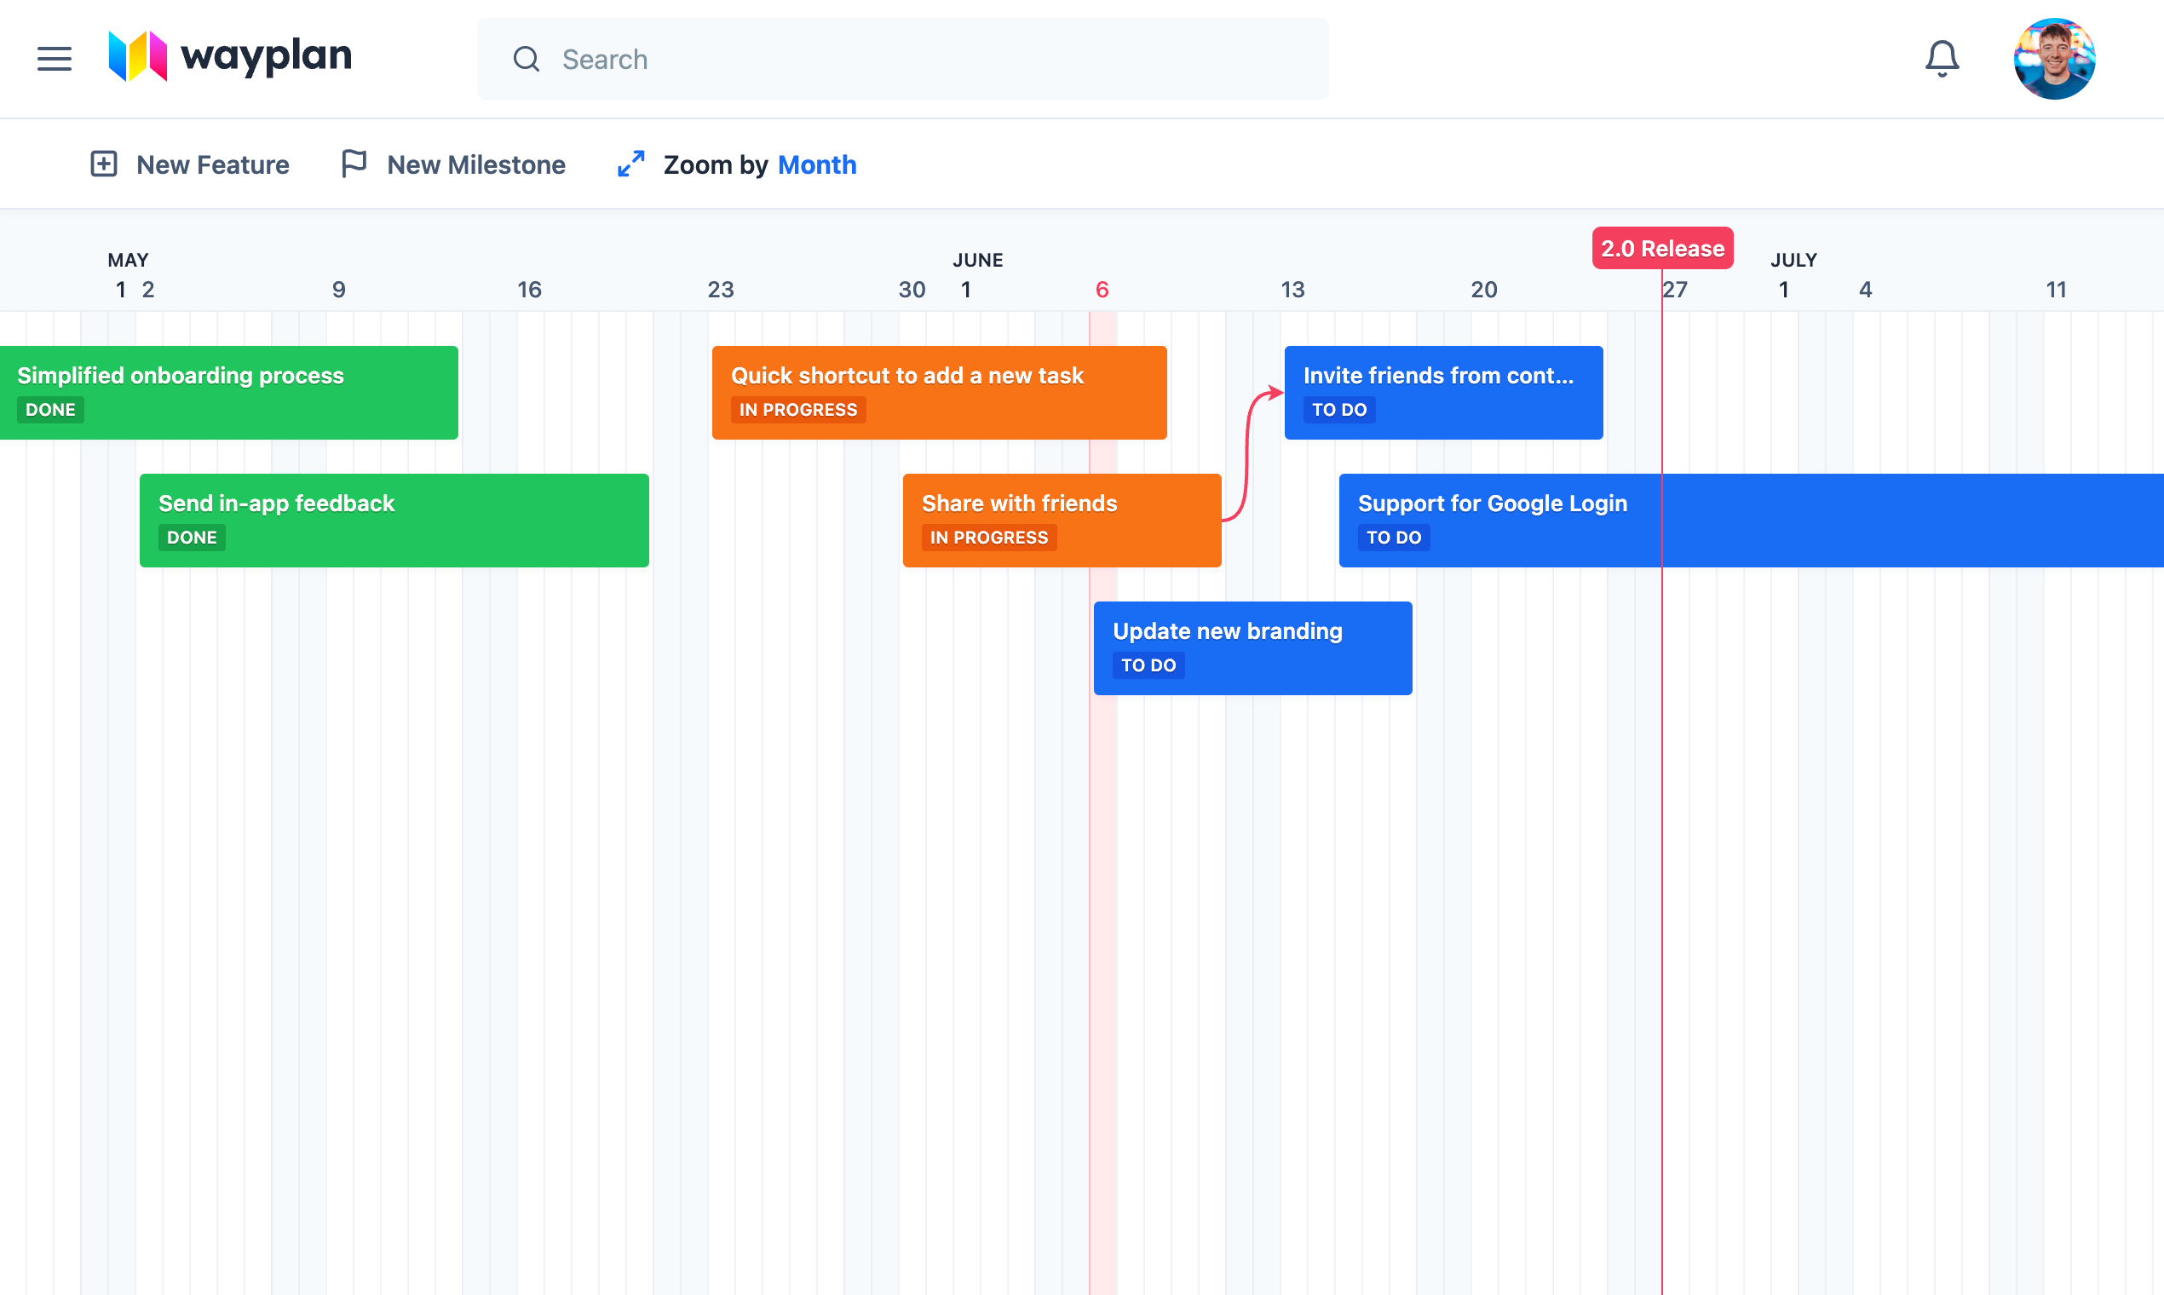Click date 23 in the May timeline

click(721, 290)
